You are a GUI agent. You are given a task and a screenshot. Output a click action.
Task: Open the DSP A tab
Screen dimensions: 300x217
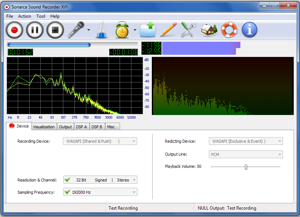pos(81,127)
